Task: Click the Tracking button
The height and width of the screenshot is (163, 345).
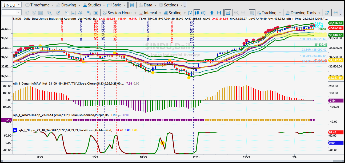Action: pos(269,13)
